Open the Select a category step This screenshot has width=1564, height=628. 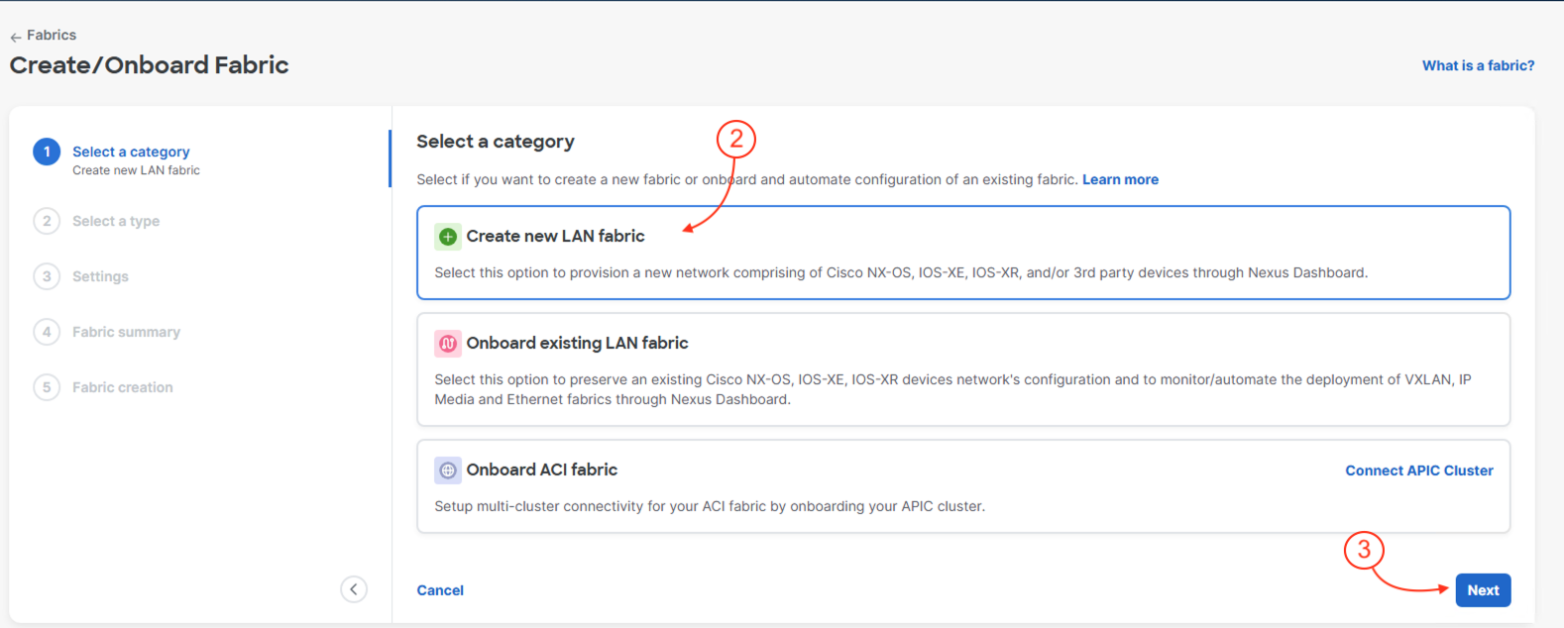(x=131, y=152)
